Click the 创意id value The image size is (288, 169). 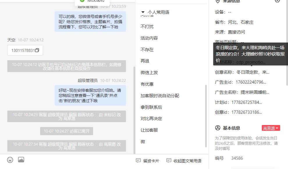247,112
